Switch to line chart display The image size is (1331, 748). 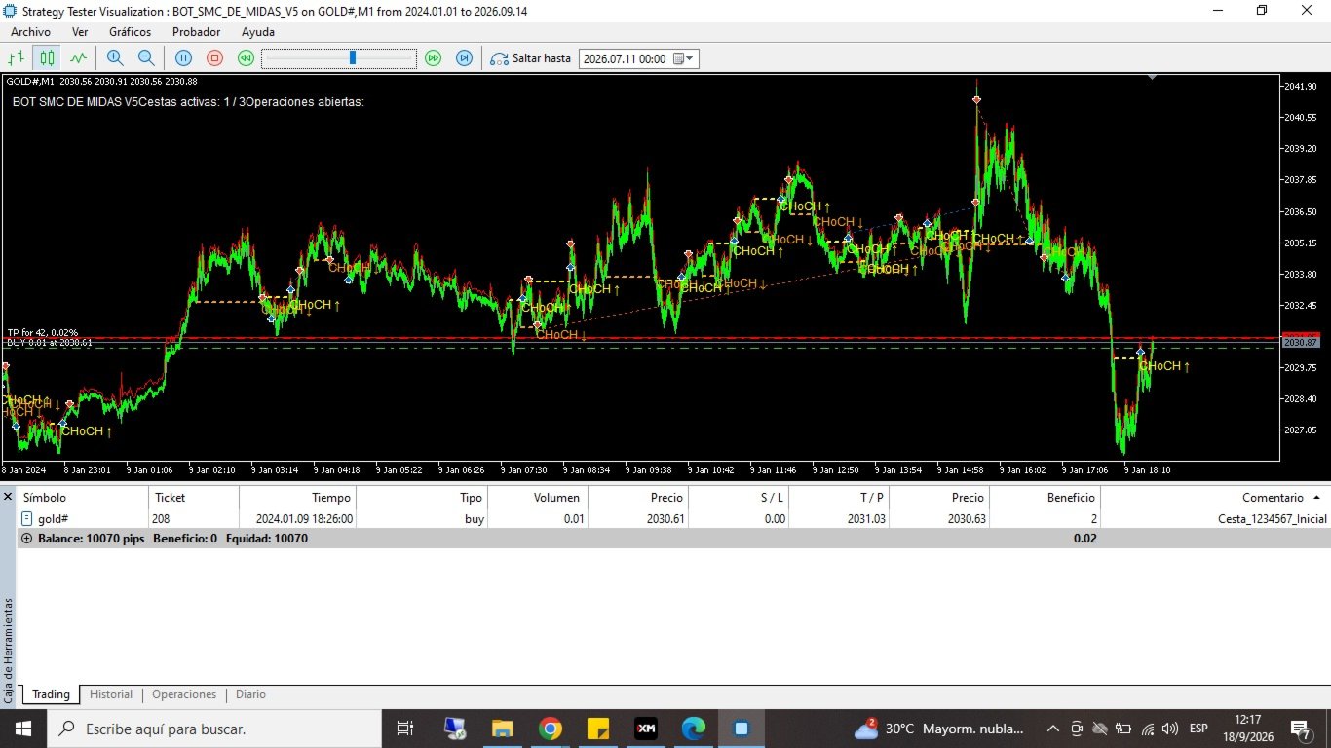pyautogui.click(x=78, y=58)
